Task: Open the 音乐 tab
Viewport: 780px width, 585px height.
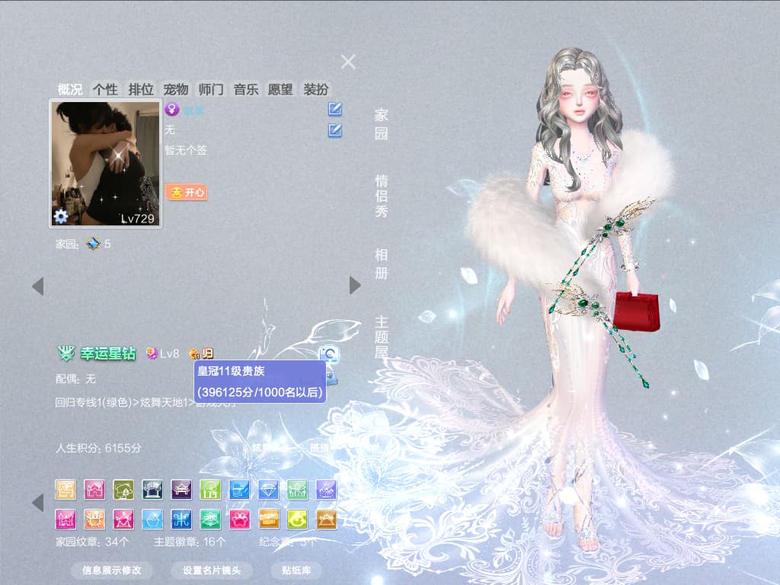Action: coord(246,90)
